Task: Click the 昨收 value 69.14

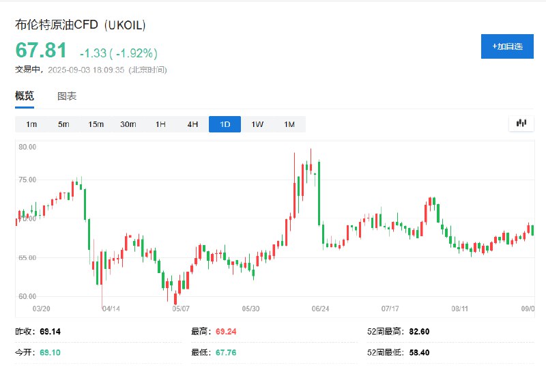Action: point(50,332)
